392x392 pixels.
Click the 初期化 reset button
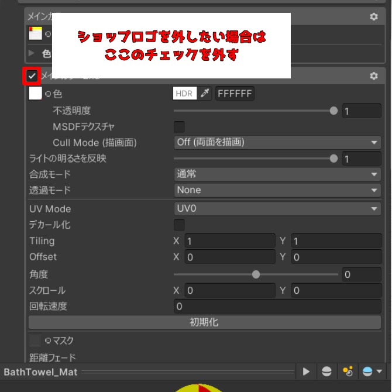[205, 322]
